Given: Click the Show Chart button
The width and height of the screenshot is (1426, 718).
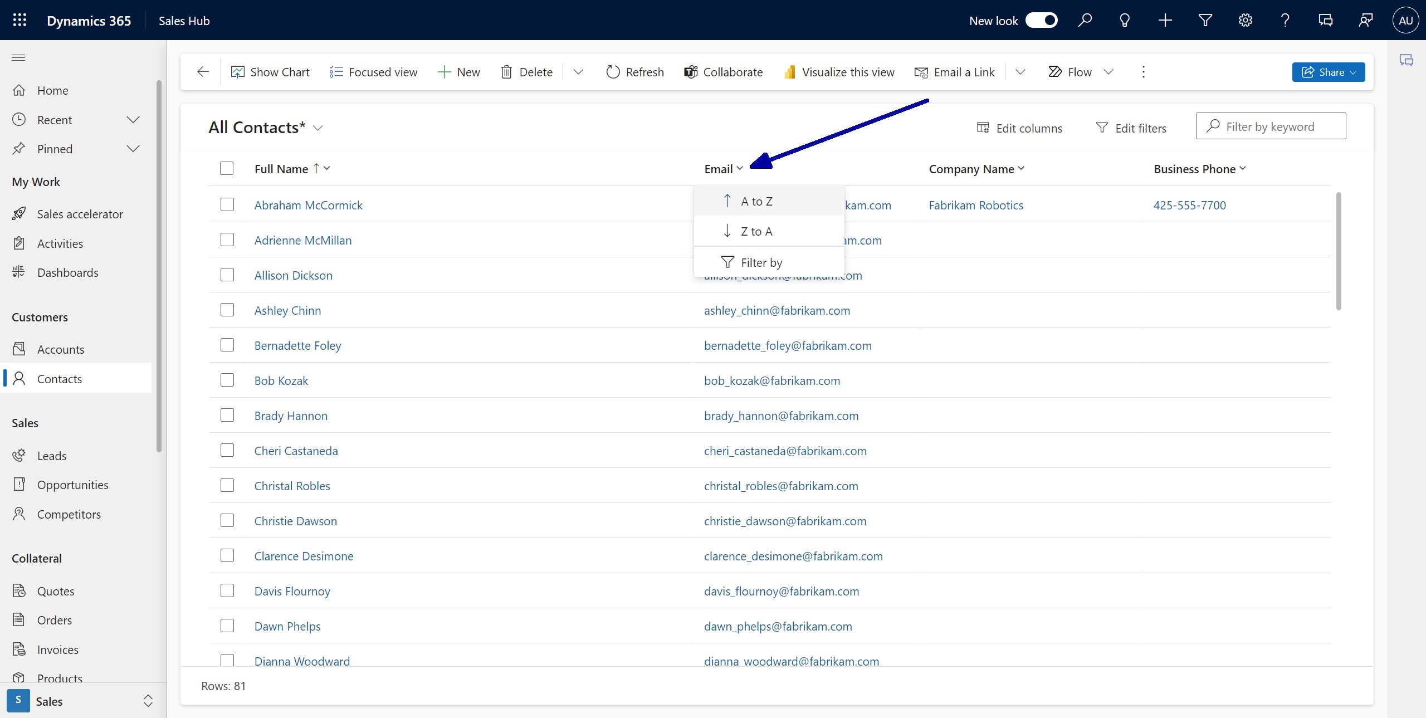Looking at the screenshot, I should [270, 72].
